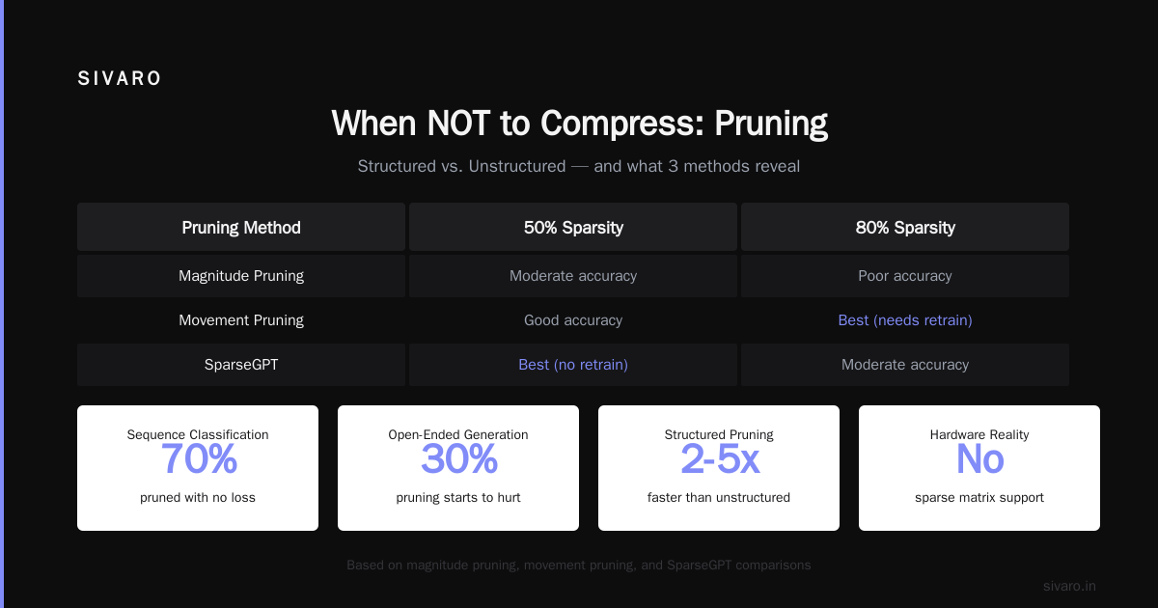The width and height of the screenshot is (1158, 608).
Task: Click the 'Pruning Method' column header
Action: point(241,227)
